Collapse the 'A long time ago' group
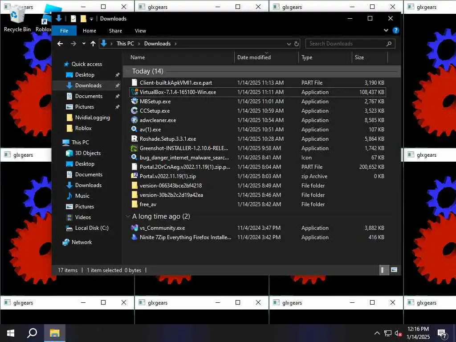Screen dimensions: 456x342 128,216
